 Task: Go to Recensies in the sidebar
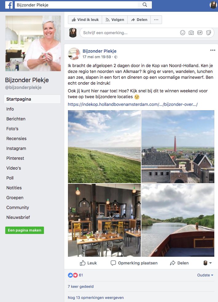click(x=16, y=139)
